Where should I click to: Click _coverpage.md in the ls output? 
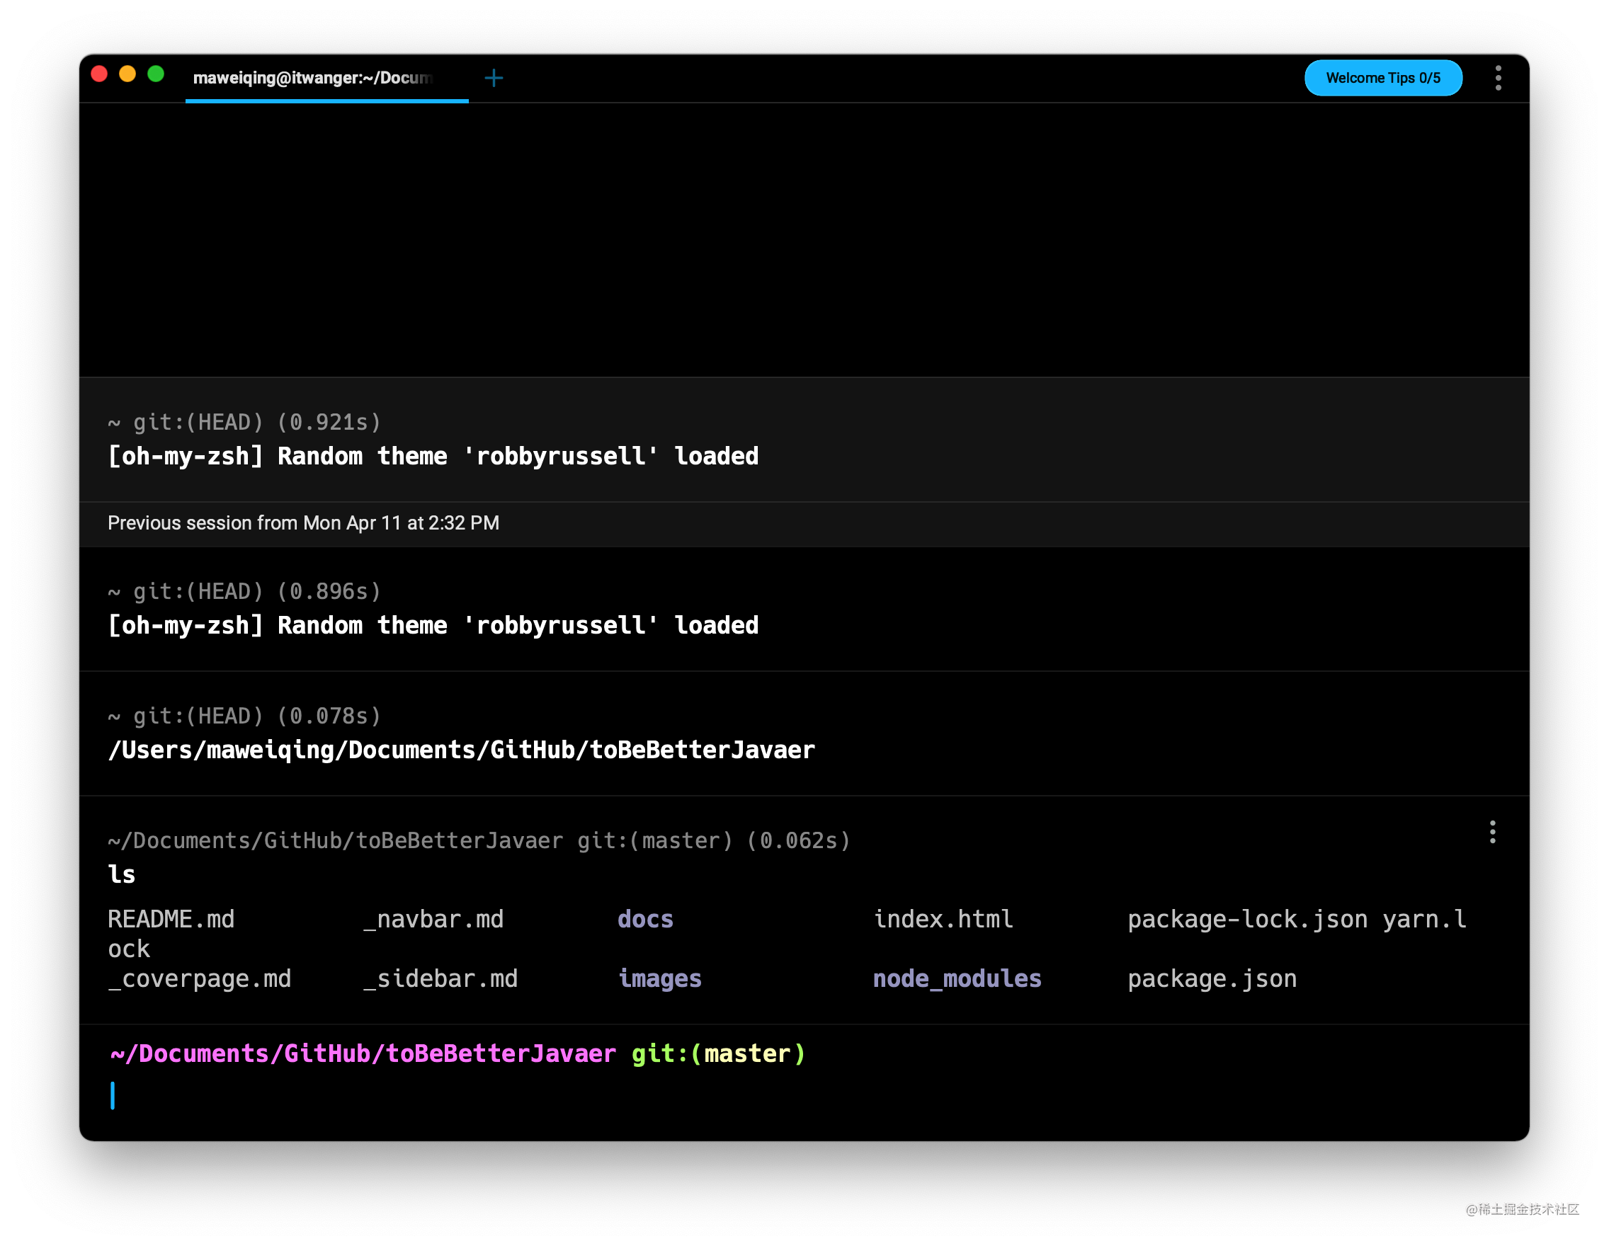(x=200, y=978)
